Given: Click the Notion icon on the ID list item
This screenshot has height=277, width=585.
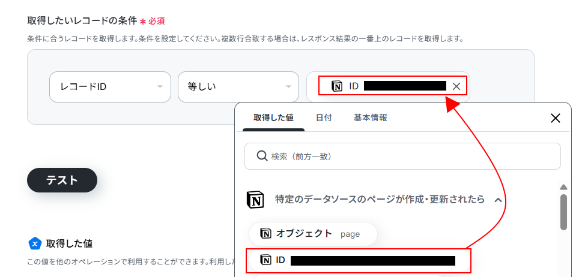Looking at the screenshot, I should (265, 260).
